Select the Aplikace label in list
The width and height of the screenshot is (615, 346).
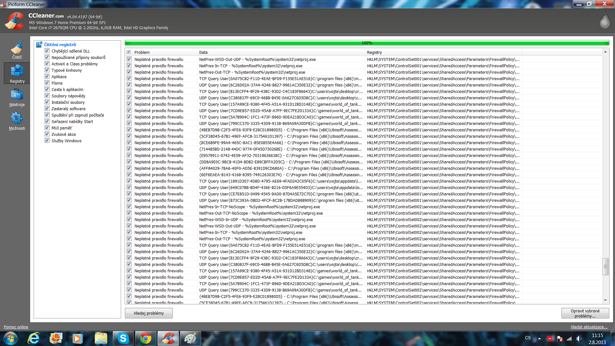click(x=59, y=77)
